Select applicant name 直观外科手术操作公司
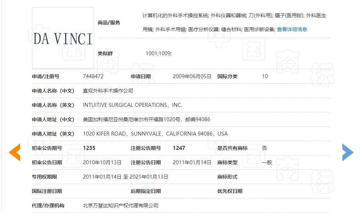 [108, 91]
